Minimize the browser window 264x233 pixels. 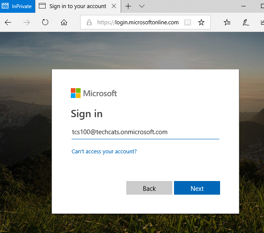[x=244, y=6]
